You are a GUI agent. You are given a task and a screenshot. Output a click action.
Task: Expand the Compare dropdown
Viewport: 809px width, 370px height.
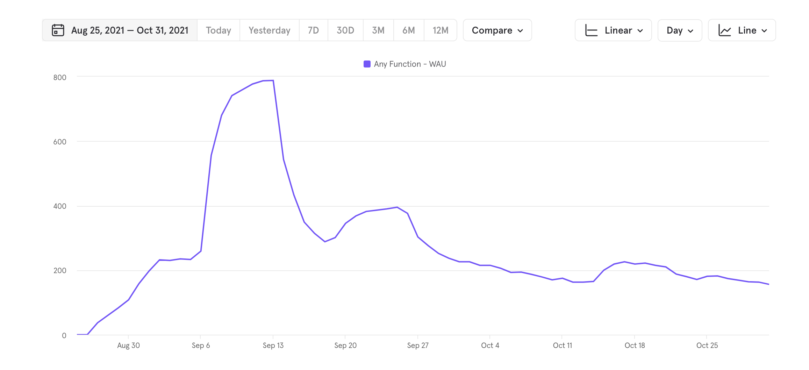(497, 30)
